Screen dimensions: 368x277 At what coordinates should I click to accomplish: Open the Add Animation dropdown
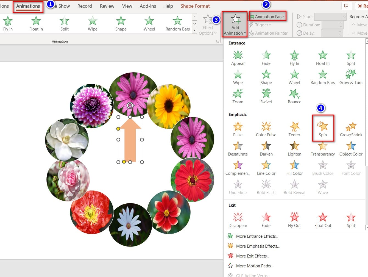235,24
